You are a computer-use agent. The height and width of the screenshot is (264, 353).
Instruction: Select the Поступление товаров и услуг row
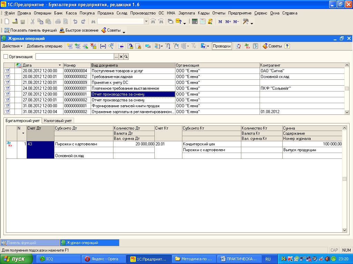click(x=174, y=71)
